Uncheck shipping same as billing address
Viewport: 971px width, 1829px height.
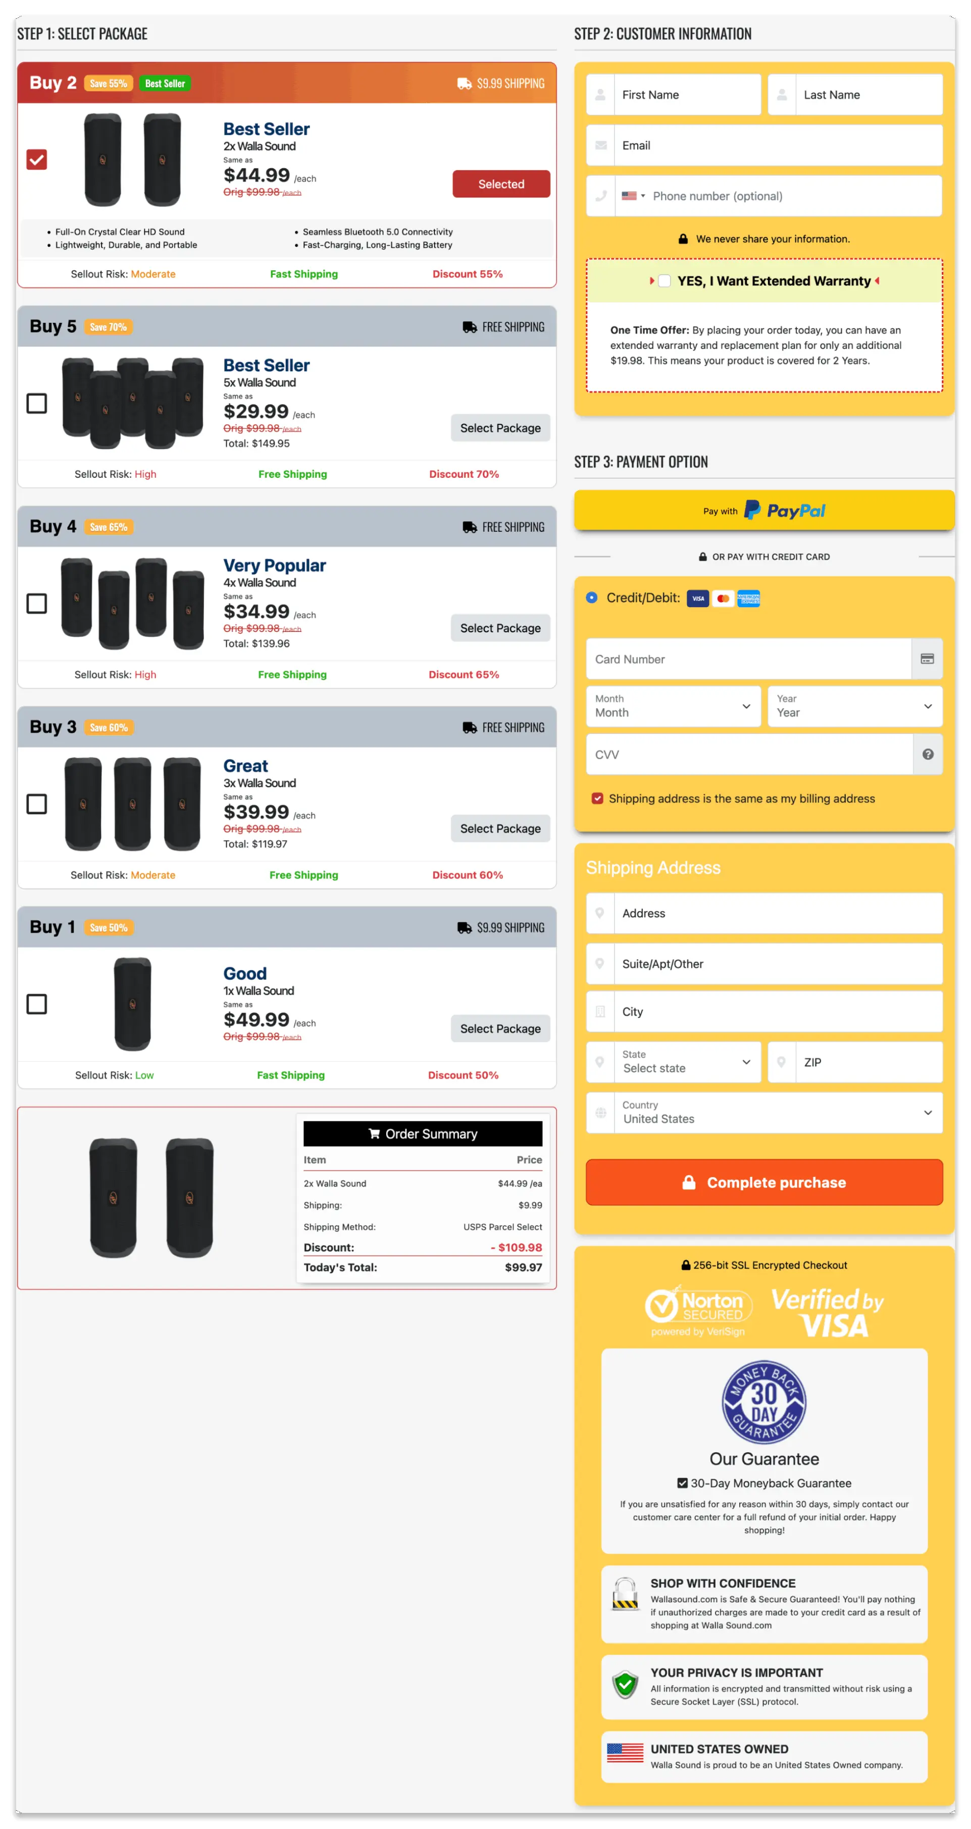pyautogui.click(x=597, y=799)
